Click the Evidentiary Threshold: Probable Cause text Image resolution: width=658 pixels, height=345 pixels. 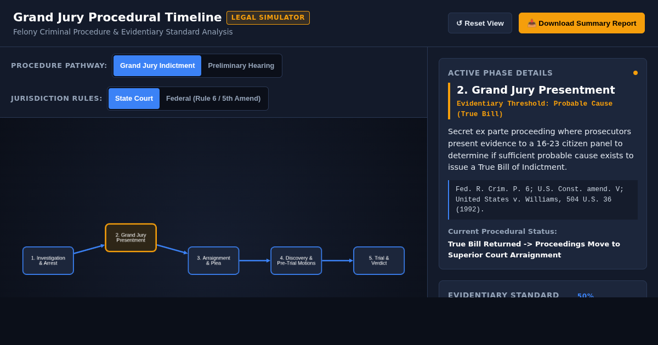535,109
